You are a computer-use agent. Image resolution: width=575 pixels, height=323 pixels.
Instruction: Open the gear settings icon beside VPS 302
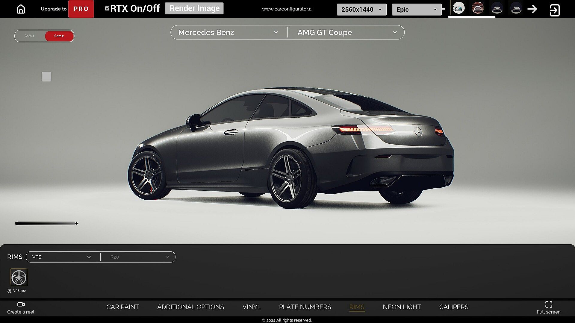9,291
